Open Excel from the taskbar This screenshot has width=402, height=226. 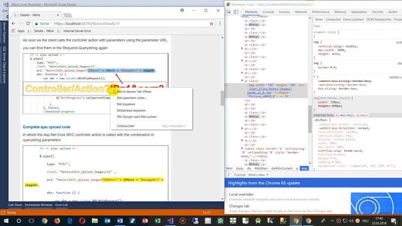[x=158, y=221]
